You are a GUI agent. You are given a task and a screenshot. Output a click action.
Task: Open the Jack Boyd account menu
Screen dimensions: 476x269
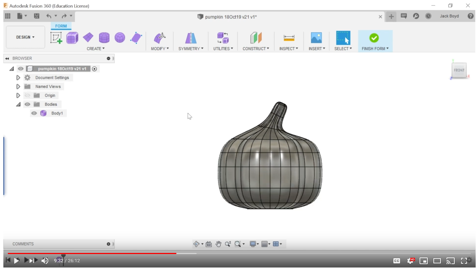449,16
